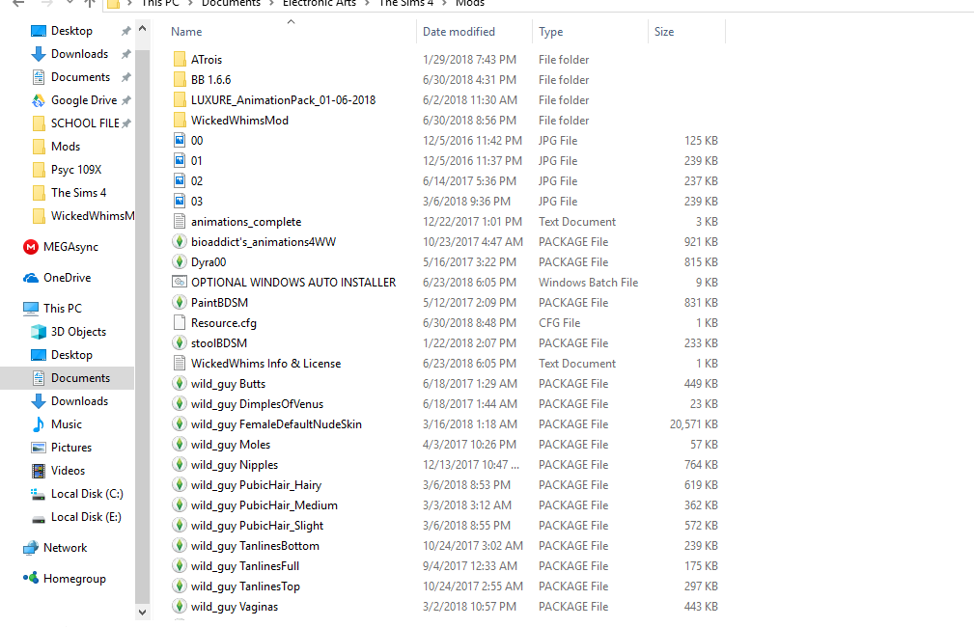Select the Music note icon in sidebar

(39, 424)
